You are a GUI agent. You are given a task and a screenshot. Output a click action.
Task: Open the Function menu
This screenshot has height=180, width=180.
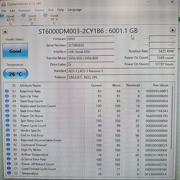pos(25,10)
